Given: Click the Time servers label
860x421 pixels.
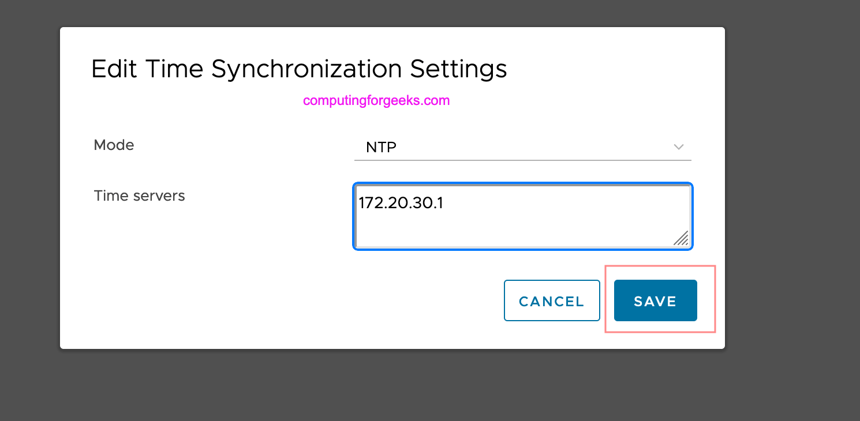Looking at the screenshot, I should [139, 196].
